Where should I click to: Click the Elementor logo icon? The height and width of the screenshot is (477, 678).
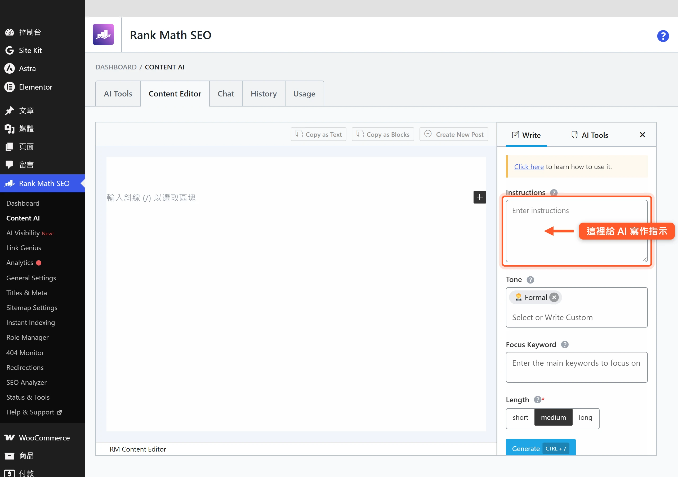pos(10,87)
